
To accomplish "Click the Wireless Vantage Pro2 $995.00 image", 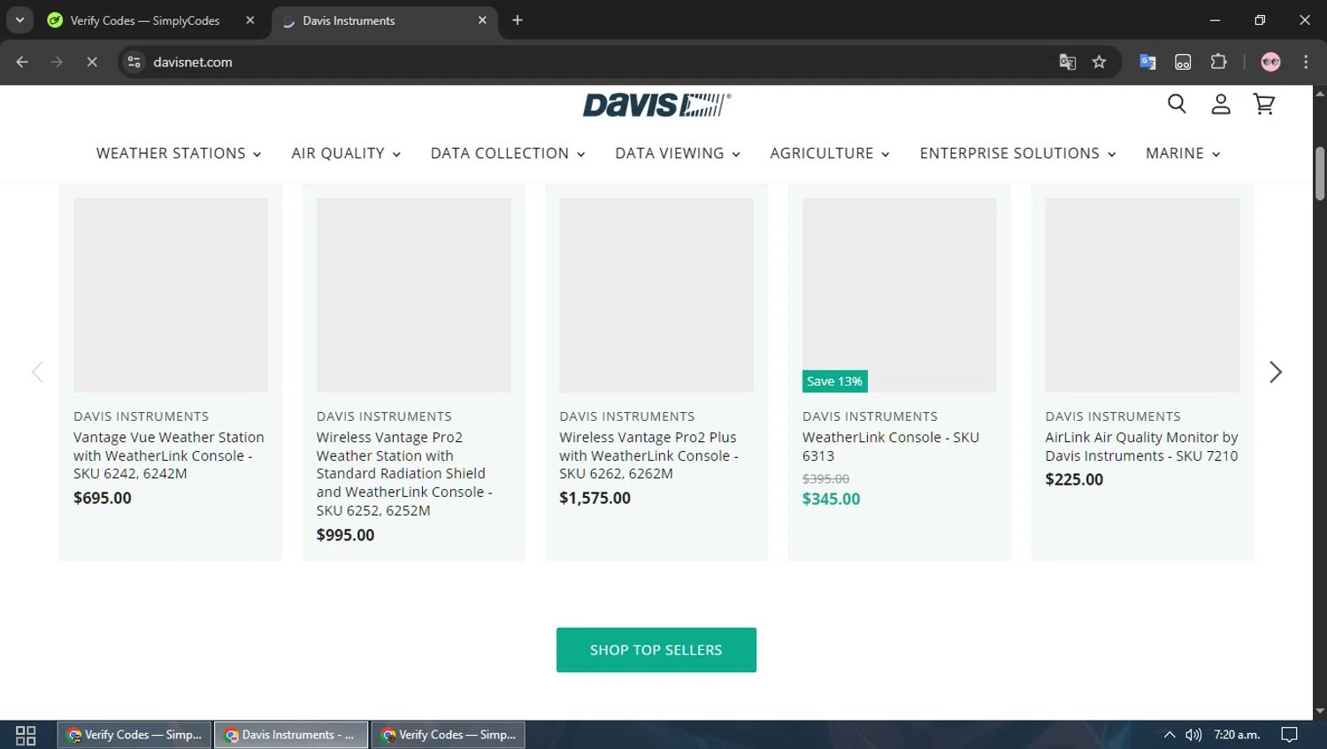I will (x=413, y=295).
